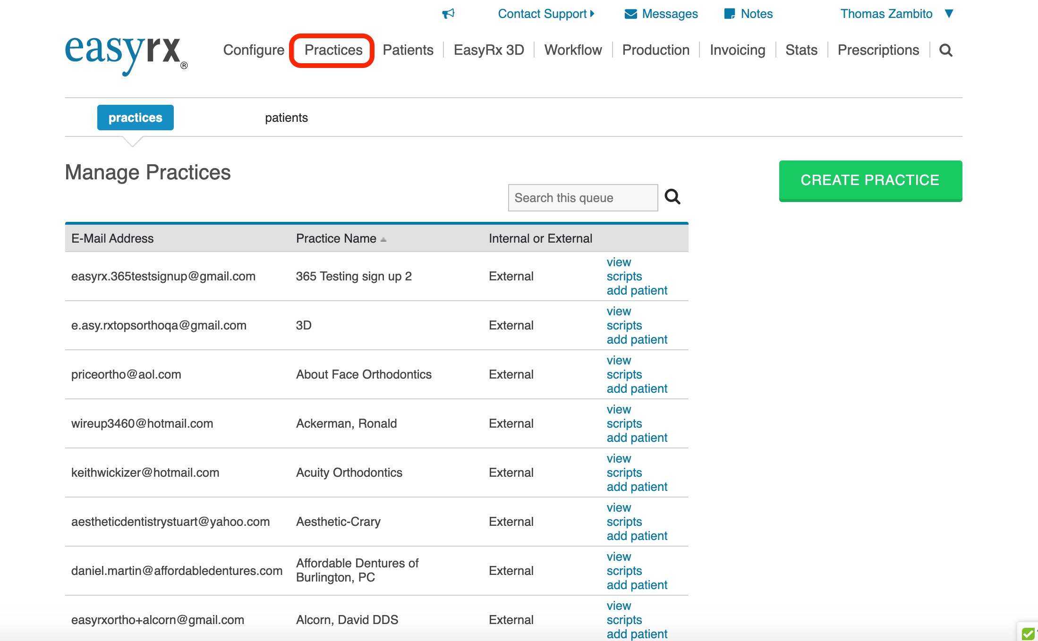
Task: Click the queue search magnifier icon
Action: coord(672,197)
